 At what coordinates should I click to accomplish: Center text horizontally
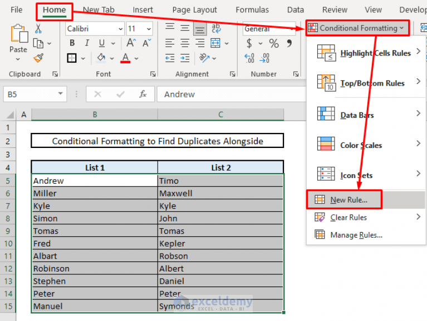[x=185, y=43]
